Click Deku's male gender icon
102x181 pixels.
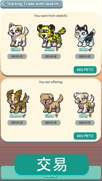click(x=90, y=50)
